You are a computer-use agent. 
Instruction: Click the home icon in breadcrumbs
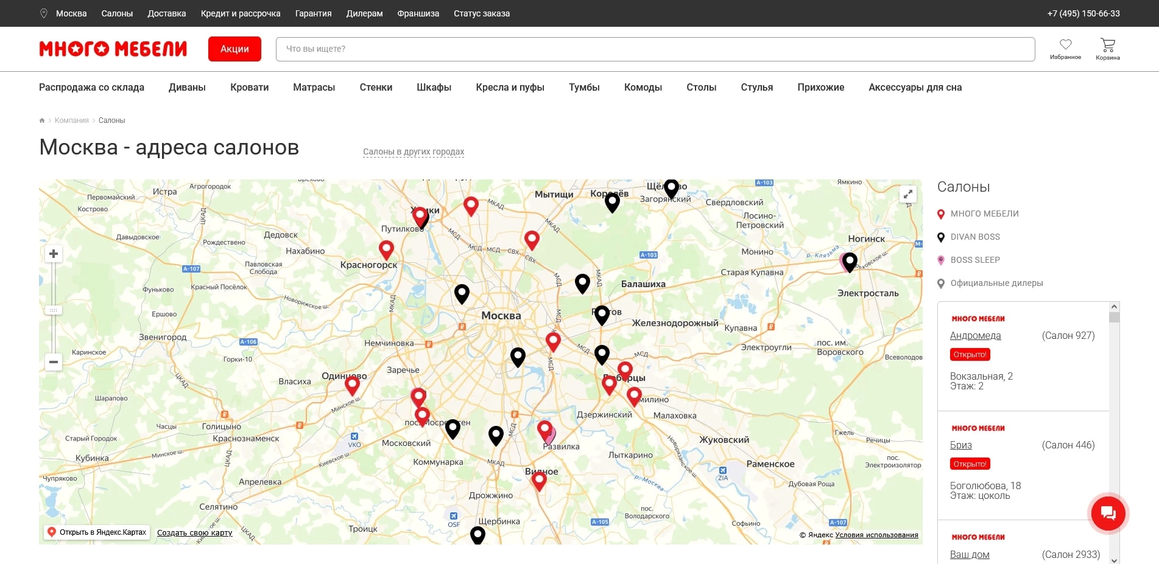(42, 120)
